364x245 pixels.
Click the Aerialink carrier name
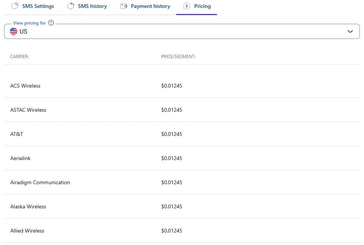[20, 158]
